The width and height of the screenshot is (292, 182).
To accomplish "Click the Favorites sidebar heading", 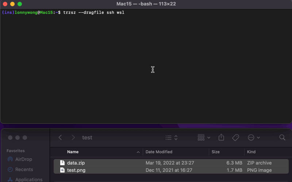I will click(16, 151).
